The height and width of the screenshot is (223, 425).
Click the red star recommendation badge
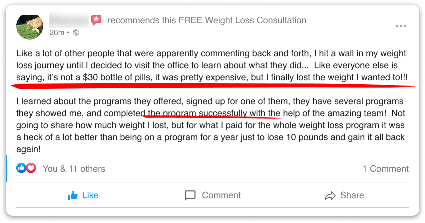pos(96,20)
